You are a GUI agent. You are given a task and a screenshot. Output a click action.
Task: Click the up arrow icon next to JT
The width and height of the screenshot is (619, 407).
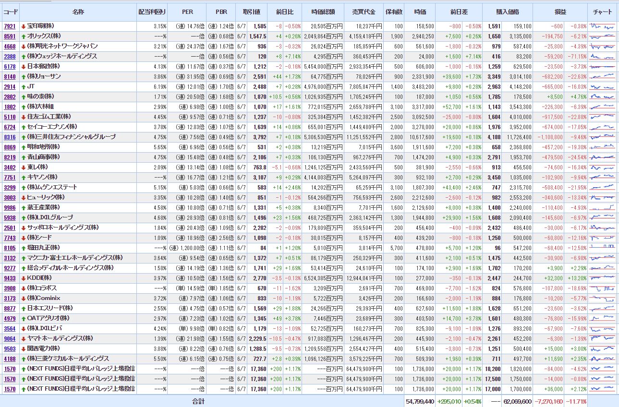[x=24, y=86]
